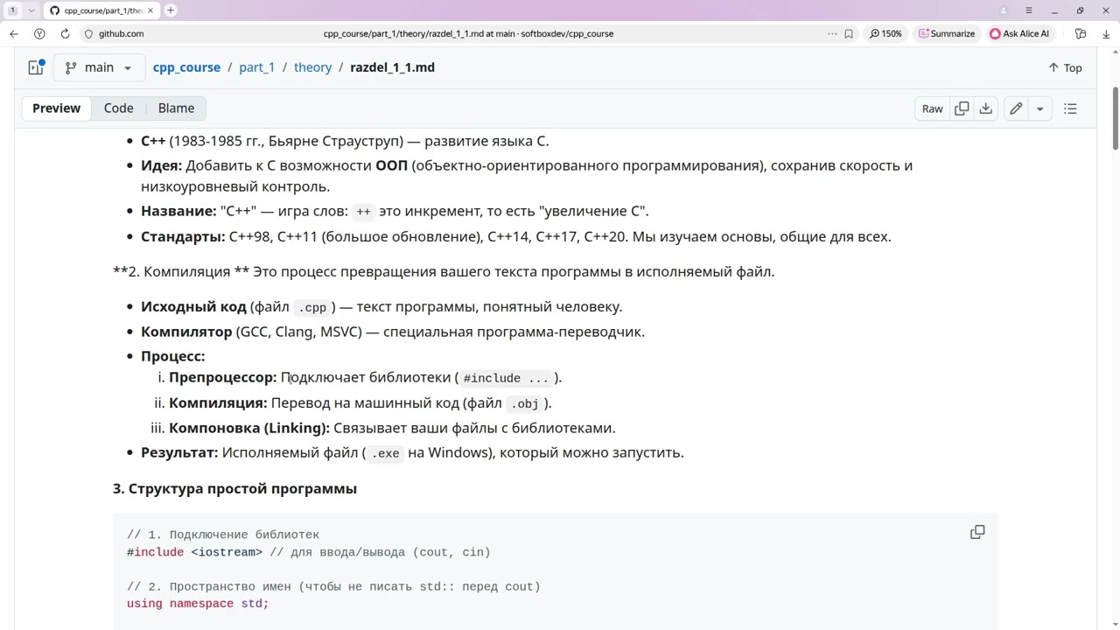
Task: Select the Preview tab
Action: pyautogui.click(x=56, y=108)
